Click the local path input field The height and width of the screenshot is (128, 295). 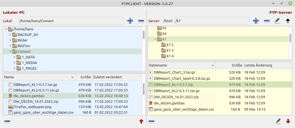pos(71,21)
